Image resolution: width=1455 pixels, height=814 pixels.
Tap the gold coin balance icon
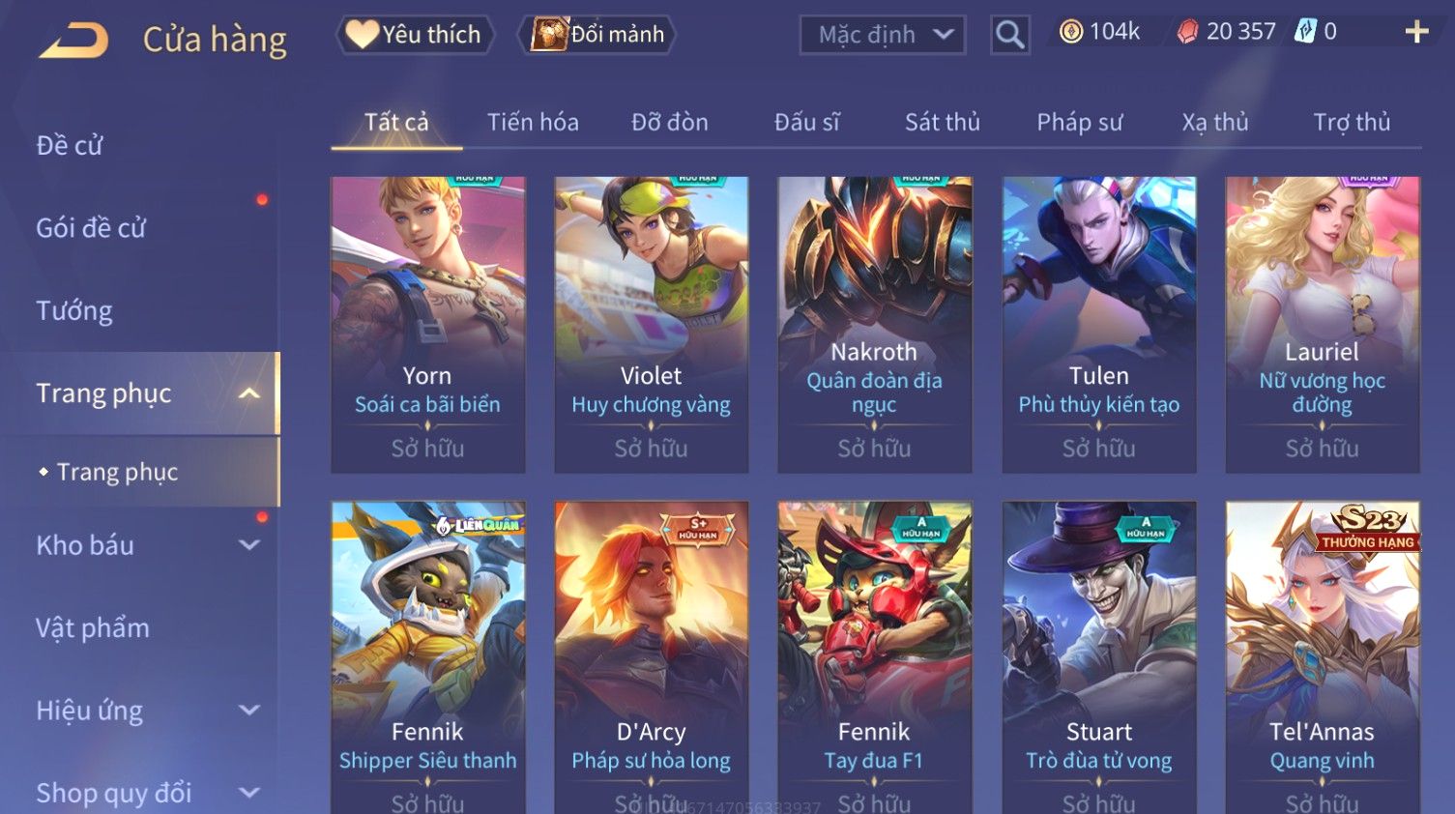click(x=1071, y=32)
